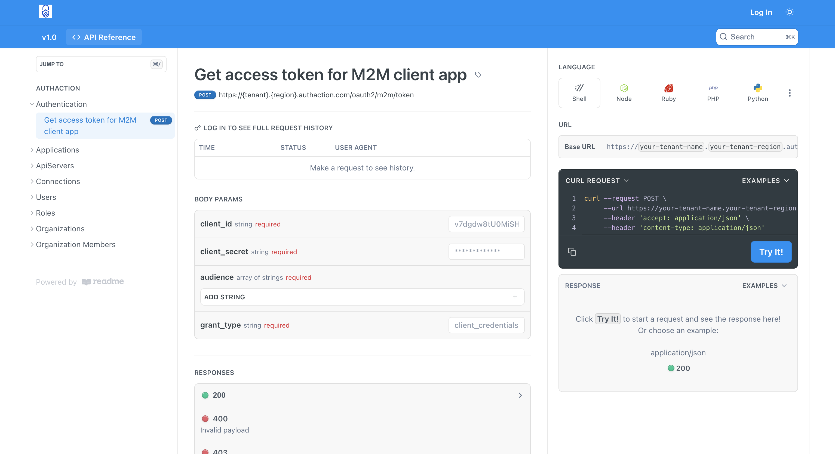Click the USER AGENT column header
The width and height of the screenshot is (835, 454).
[x=356, y=148]
